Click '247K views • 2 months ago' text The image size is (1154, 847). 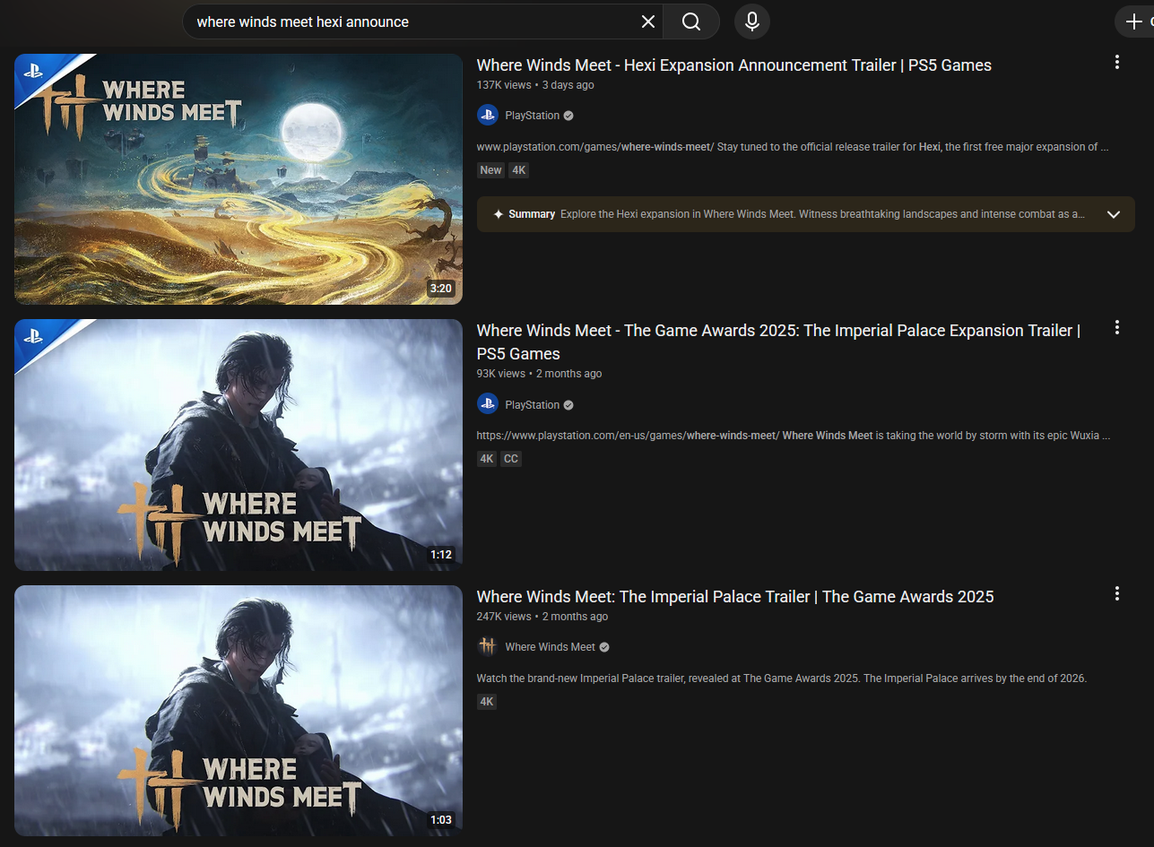542,617
